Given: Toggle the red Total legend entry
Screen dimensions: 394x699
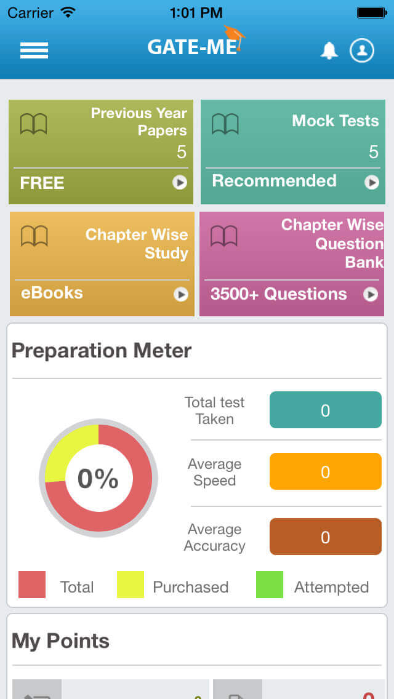Looking at the screenshot, I should (32, 586).
